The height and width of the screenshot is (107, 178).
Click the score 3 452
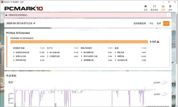(110, 60)
